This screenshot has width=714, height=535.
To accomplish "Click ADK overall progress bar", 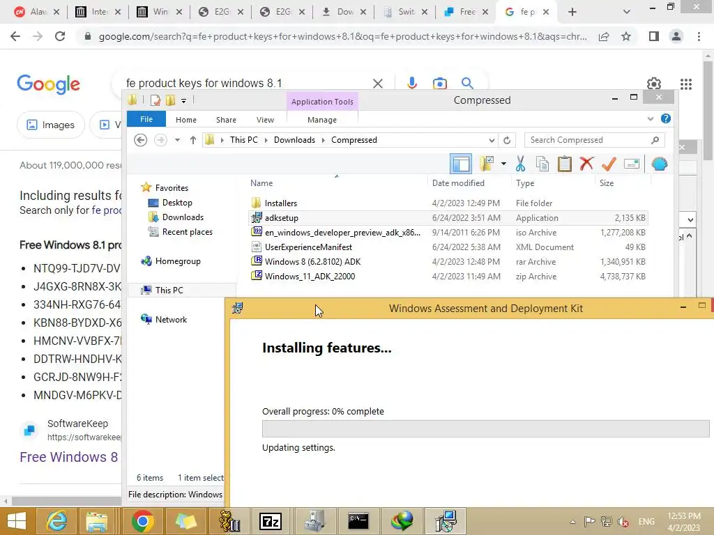I will pyautogui.click(x=485, y=428).
